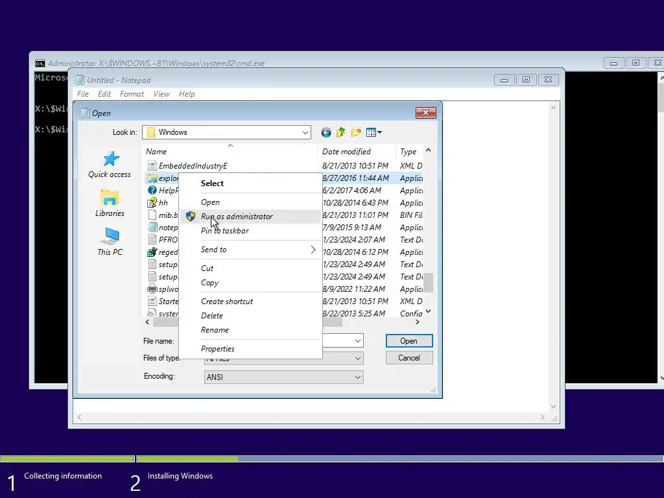Go up one folder level icon

(340, 132)
